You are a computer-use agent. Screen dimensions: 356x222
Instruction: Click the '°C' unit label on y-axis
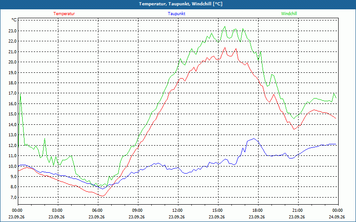click(x=14, y=20)
